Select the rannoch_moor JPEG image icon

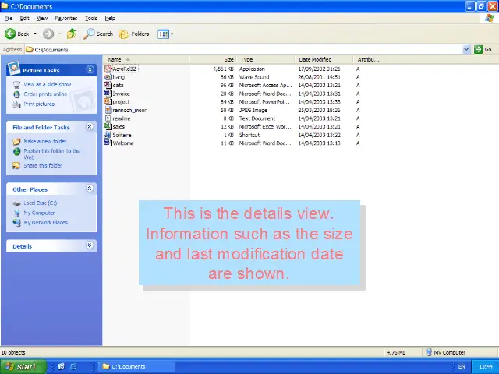pos(108,110)
